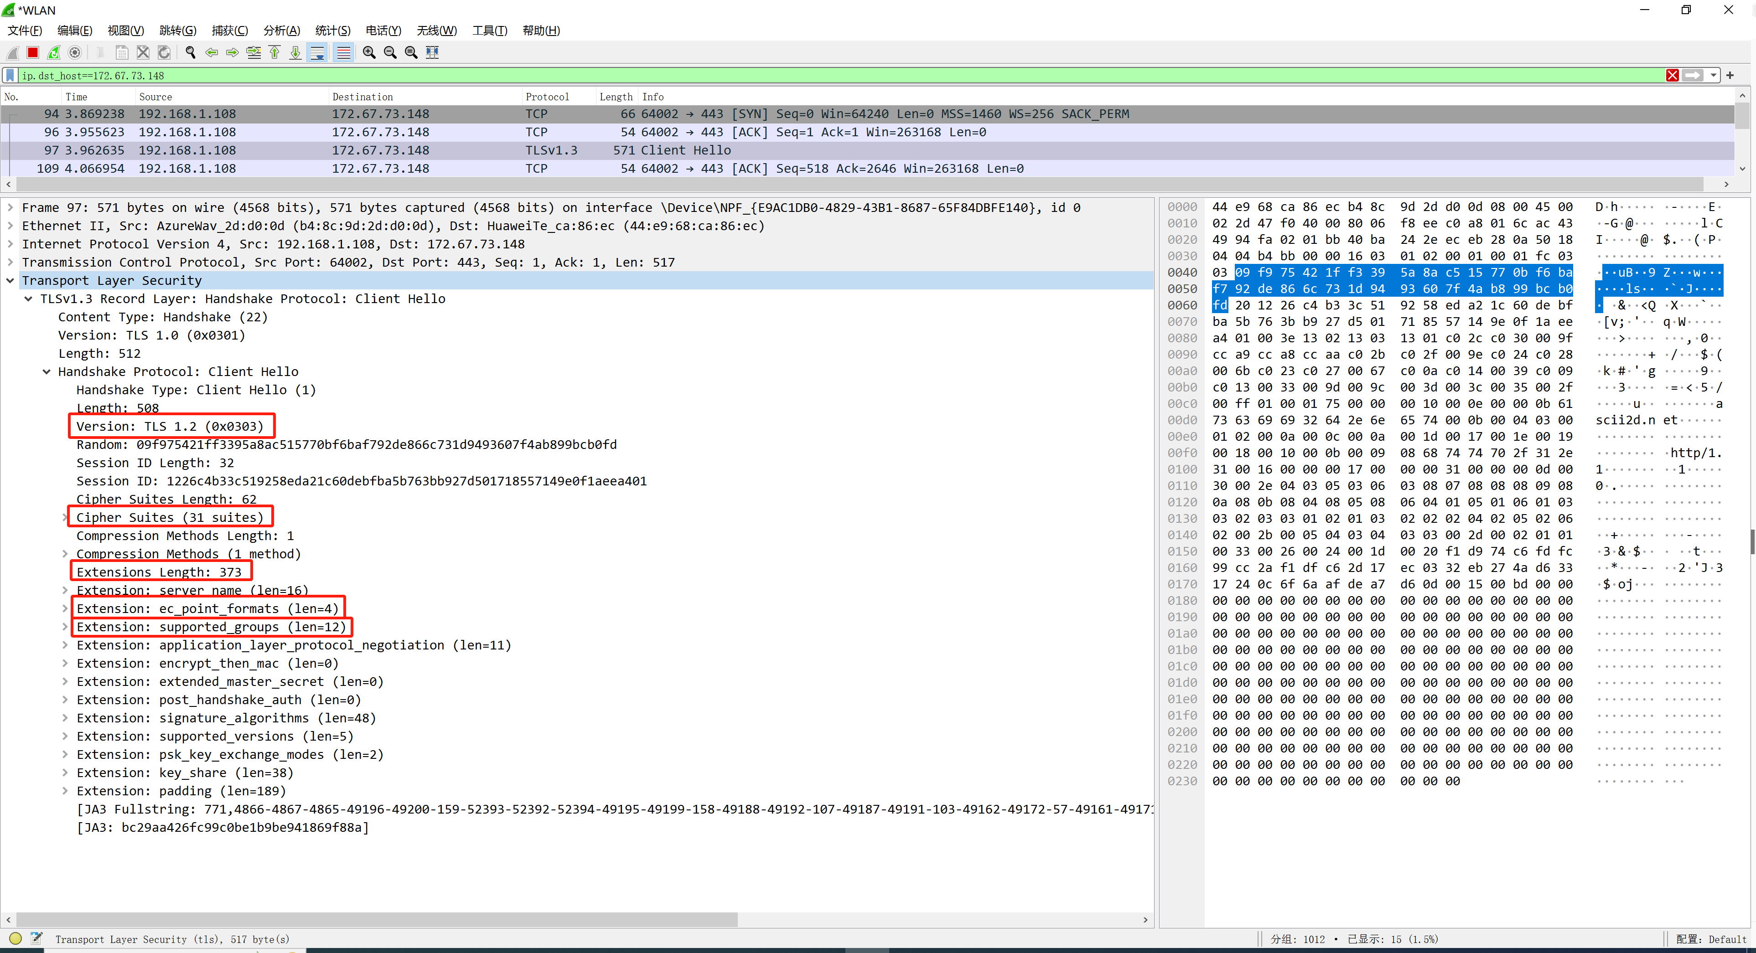This screenshot has height=953, width=1756.
Task: Open the 统计(S) menu
Action: (333, 30)
